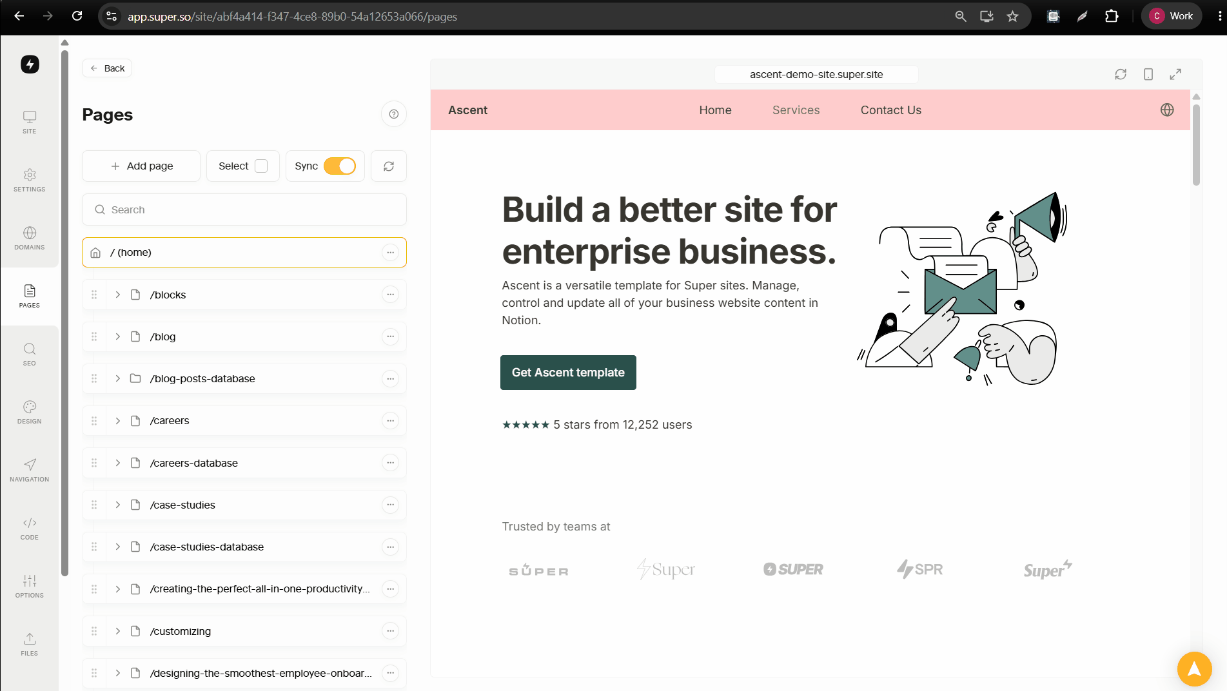Click the Get Ascent template button
The image size is (1227, 691).
pos(568,373)
